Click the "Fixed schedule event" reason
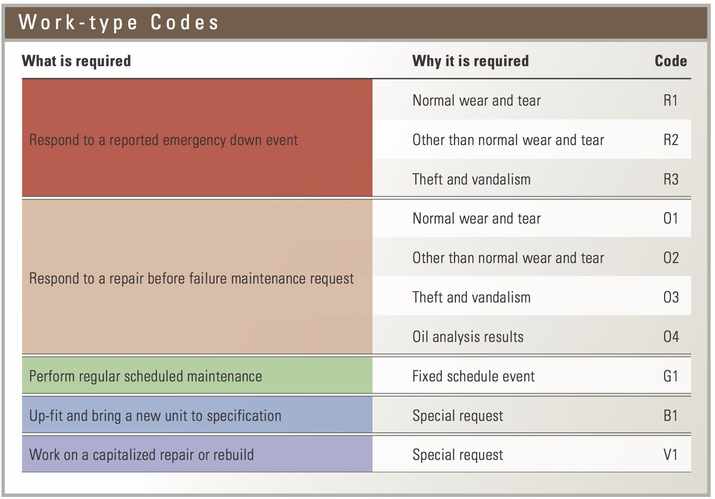The width and height of the screenshot is (715, 499). pyautogui.click(x=473, y=377)
